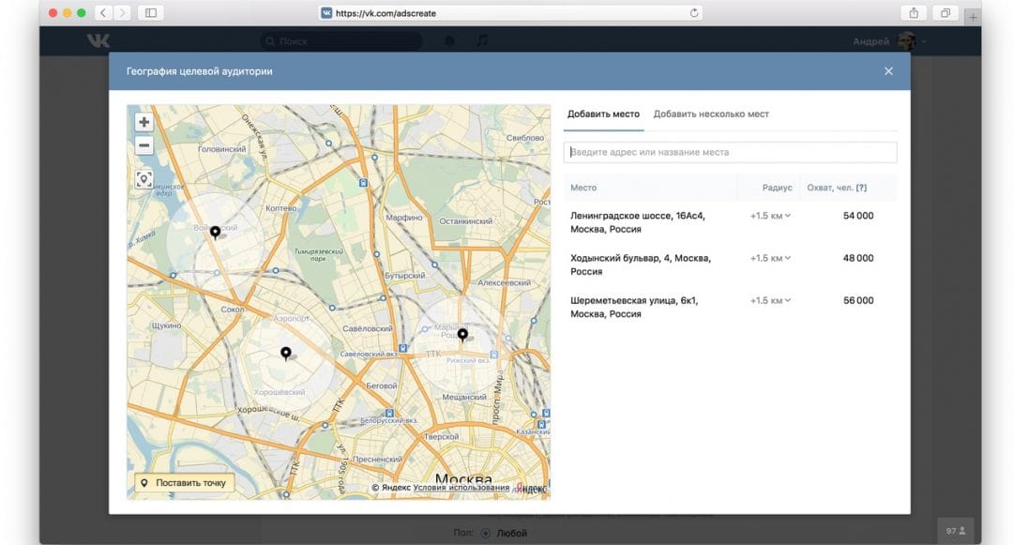Click reach value 48 000

[858, 258]
